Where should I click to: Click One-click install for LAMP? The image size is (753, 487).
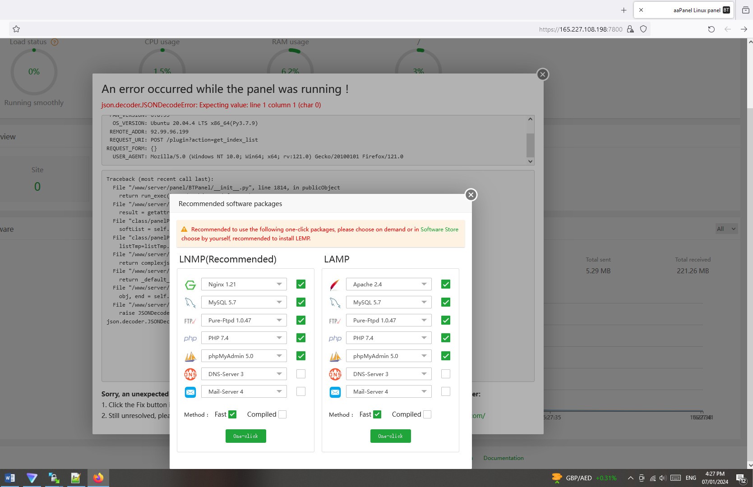click(391, 436)
